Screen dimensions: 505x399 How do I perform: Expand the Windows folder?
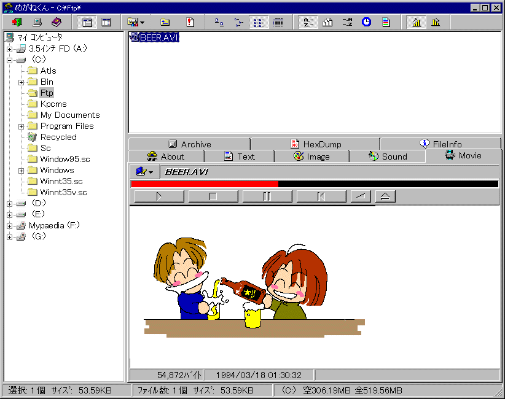click(21, 171)
